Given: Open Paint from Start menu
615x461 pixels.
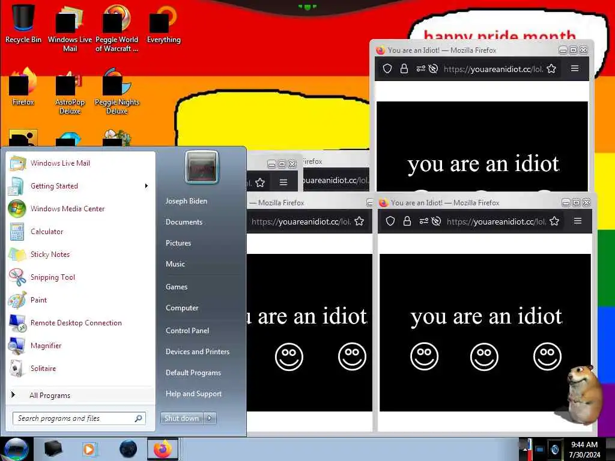Looking at the screenshot, I should pyautogui.click(x=81, y=300).
